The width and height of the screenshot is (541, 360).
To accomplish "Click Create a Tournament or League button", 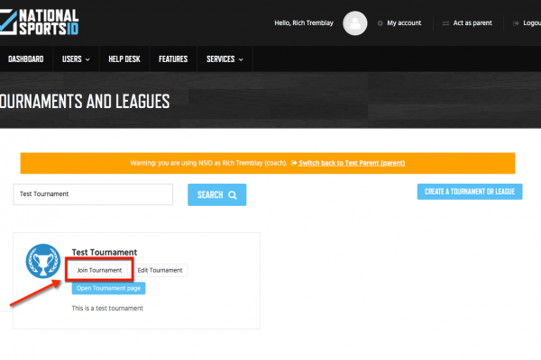I will tap(470, 192).
